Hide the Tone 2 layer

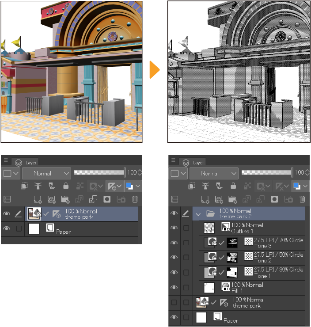pyautogui.click(x=174, y=257)
